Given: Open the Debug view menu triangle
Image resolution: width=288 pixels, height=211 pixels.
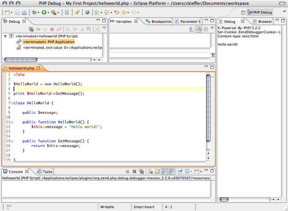Looking at the screenshot, I should pyautogui.click(x=104, y=28).
